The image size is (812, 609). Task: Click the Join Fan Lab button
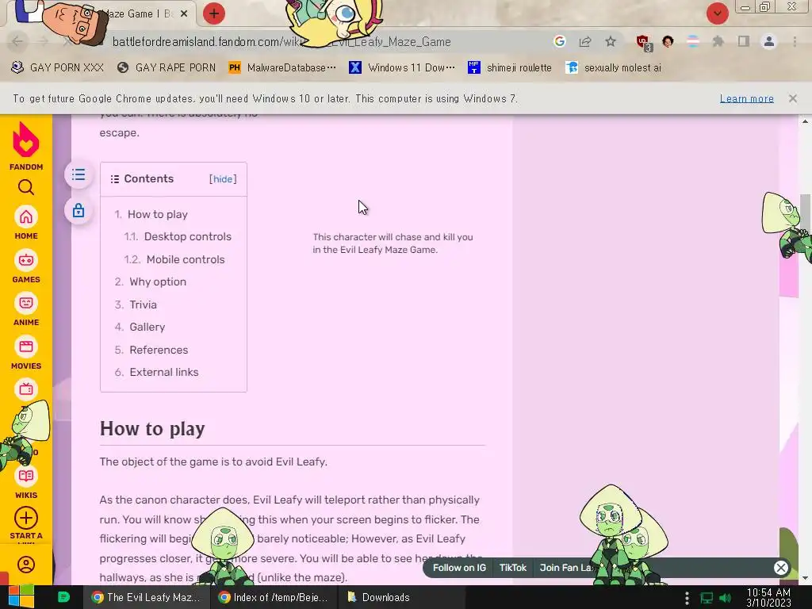point(565,568)
